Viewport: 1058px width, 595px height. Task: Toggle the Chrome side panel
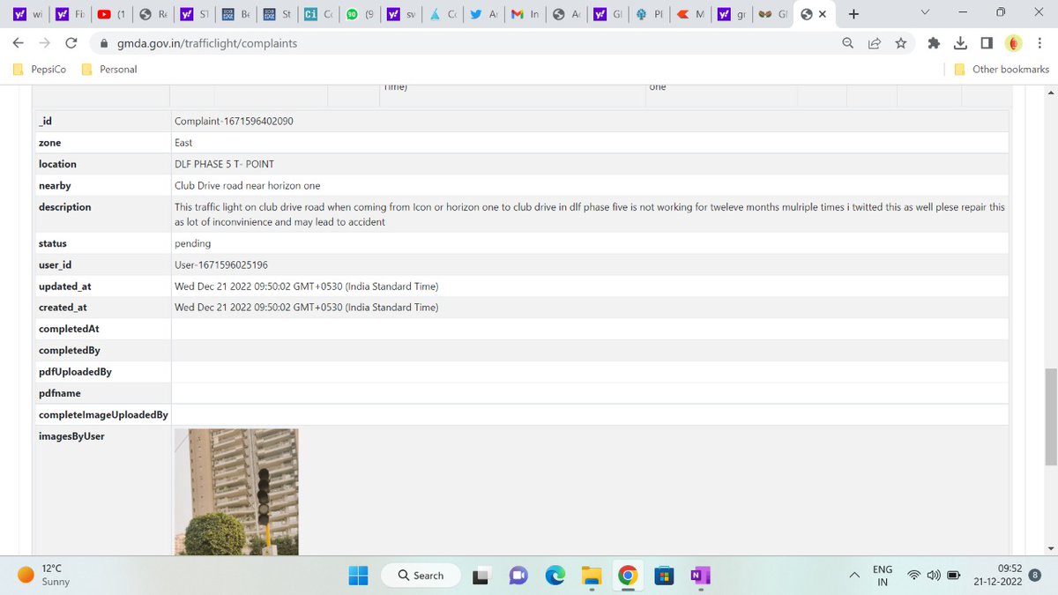click(x=987, y=42)
